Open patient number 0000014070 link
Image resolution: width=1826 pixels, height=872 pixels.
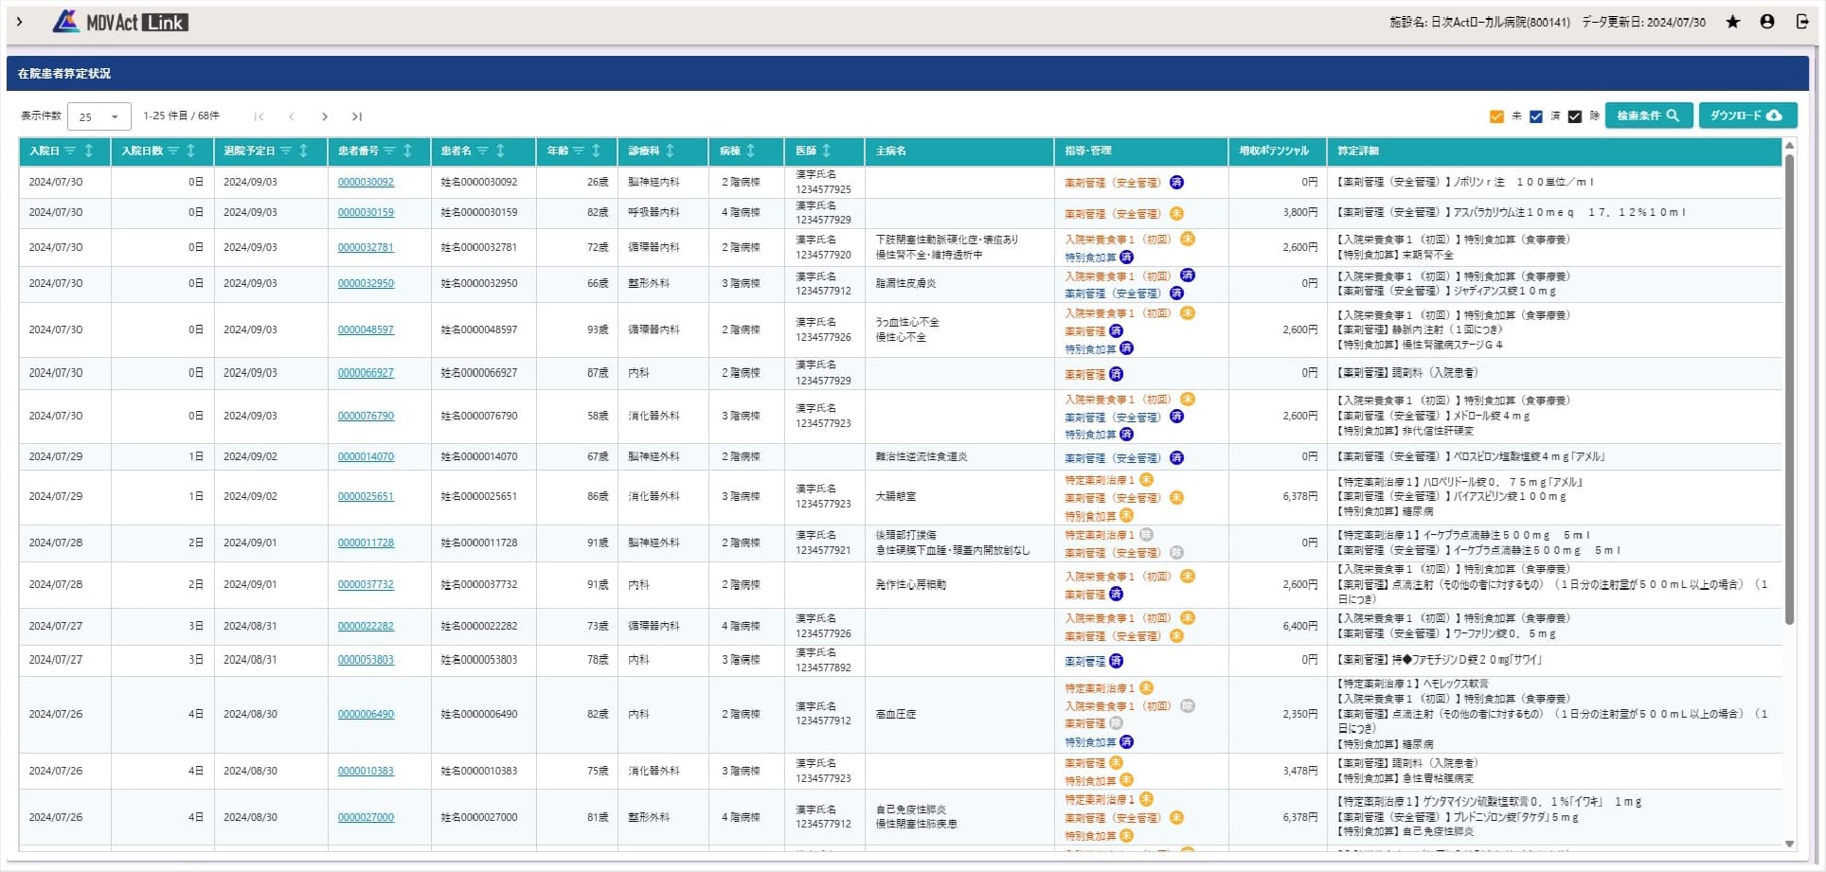click(366, 456)
